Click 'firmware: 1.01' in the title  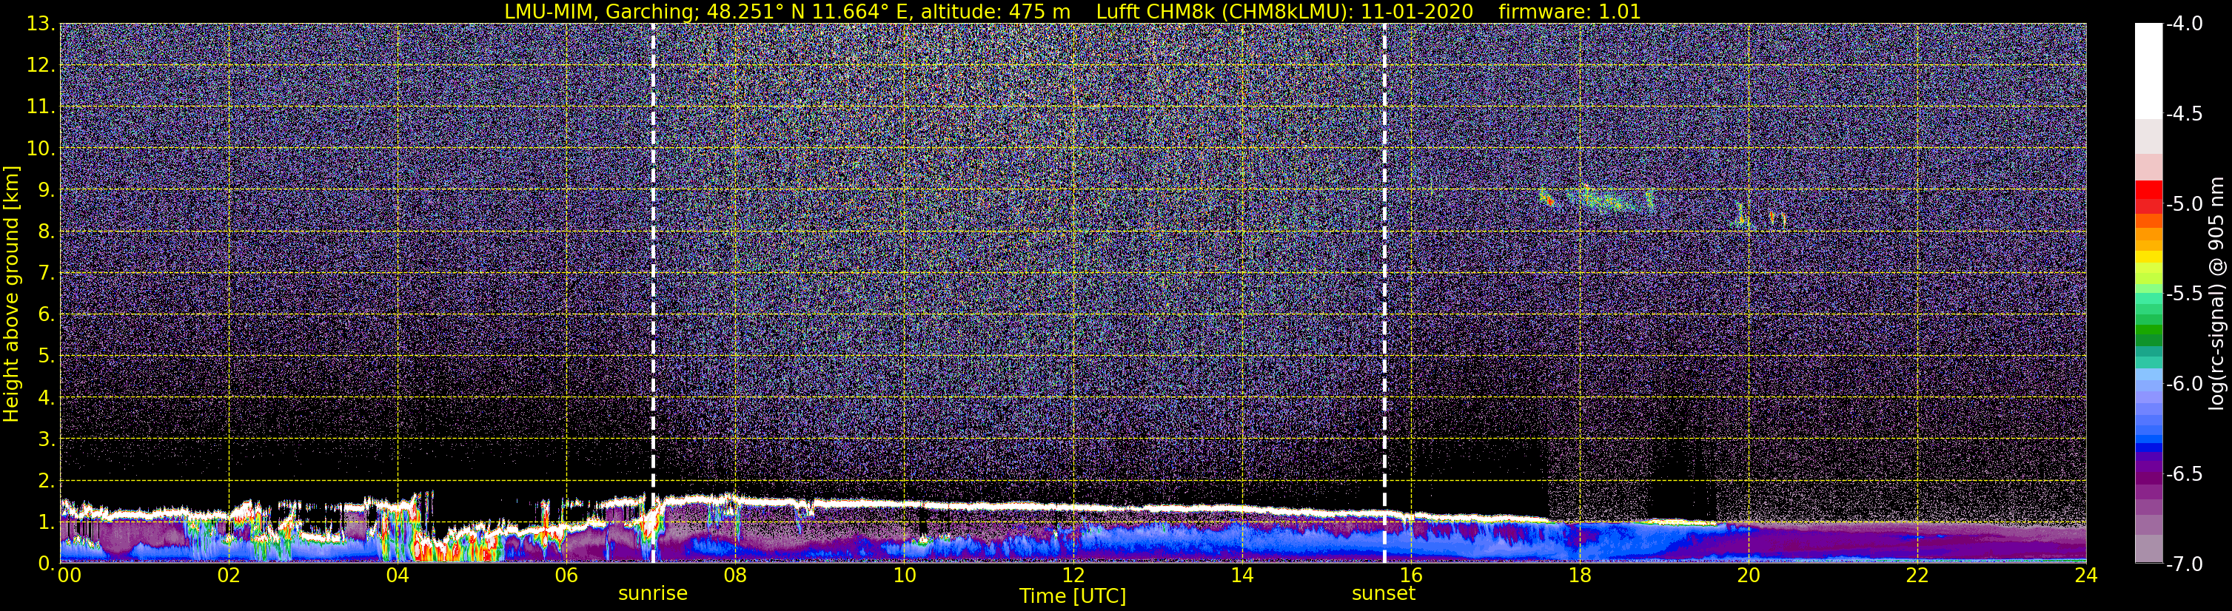(x=1569, y=11)
